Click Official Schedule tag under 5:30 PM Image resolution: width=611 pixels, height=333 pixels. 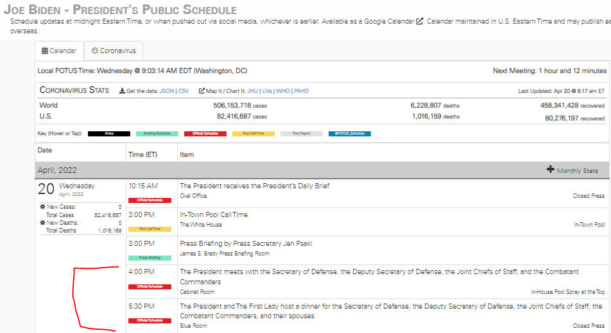coord(150,321)
